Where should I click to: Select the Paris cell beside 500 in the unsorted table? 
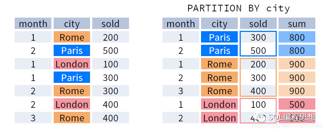(x=72, y=51)
